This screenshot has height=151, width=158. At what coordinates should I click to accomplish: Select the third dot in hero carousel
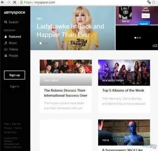[44, 43]
